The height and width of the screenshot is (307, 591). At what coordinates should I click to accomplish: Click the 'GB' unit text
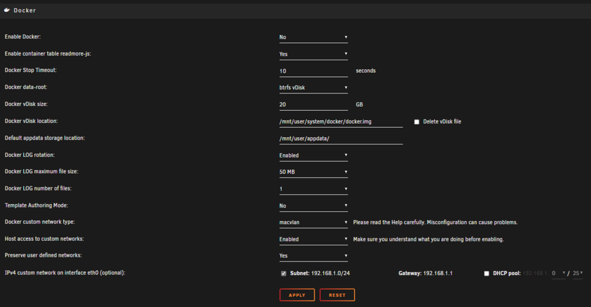click(359, 105)
